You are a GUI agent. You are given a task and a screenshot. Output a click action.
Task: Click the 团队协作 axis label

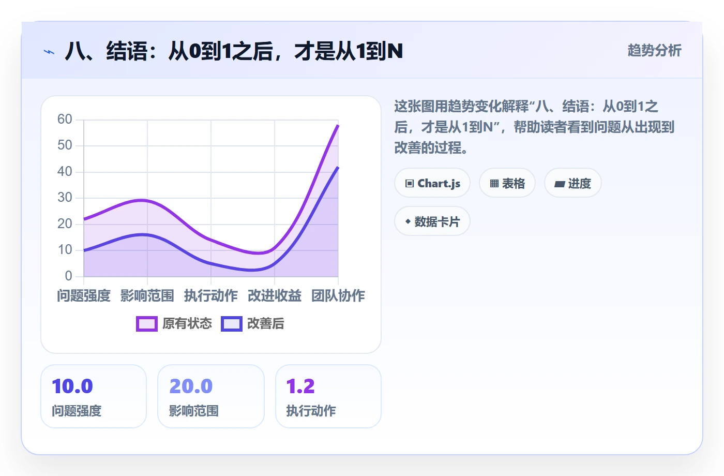[338, 296]
